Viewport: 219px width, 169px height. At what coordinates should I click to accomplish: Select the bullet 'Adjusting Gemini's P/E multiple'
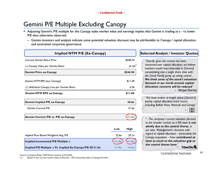tap(111, 33)
